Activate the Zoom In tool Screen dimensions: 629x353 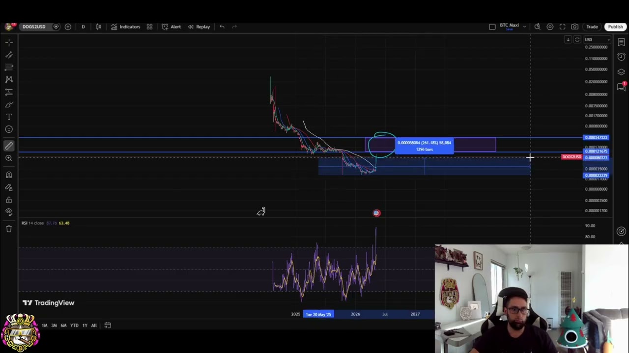(9, 158)
